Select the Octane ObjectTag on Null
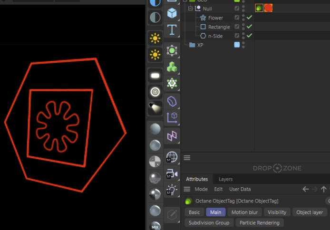 tap(259, 8)
